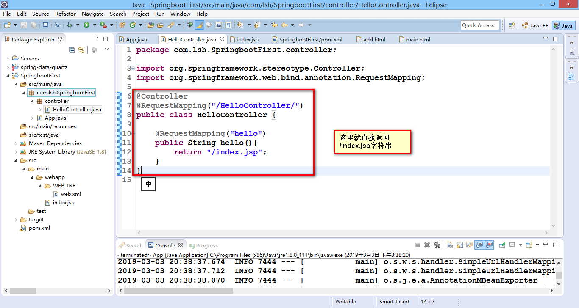Click the New Java Class toolbar icon
Screen dimensions: 579x308
pos(133,25)
